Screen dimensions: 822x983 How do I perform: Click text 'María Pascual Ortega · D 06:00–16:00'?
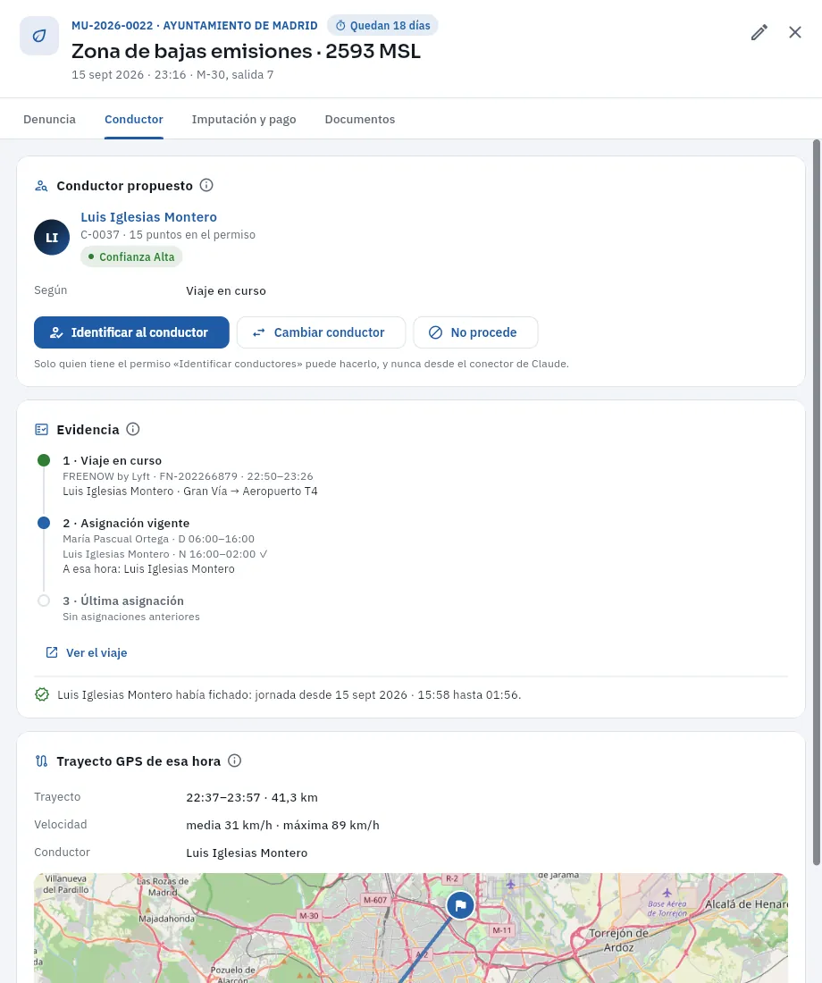point(159,539)
